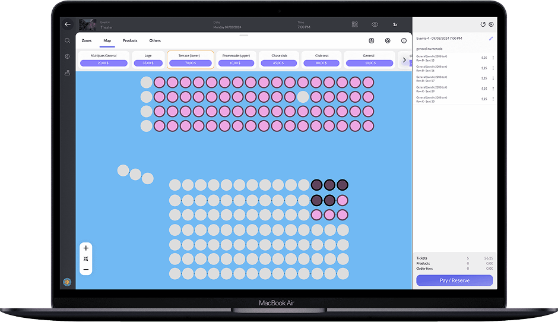This screenshot has width=558, height=322.
Task: Click the info icon above price list
Action: click(404, 41)
